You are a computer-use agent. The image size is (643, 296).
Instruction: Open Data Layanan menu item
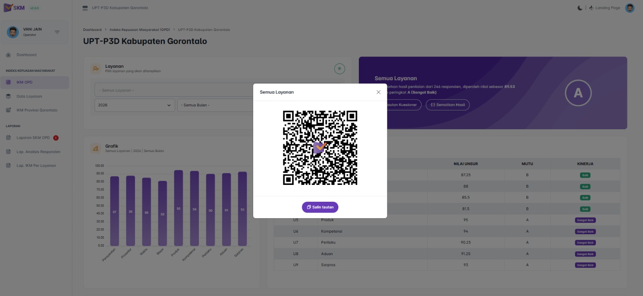29,96
